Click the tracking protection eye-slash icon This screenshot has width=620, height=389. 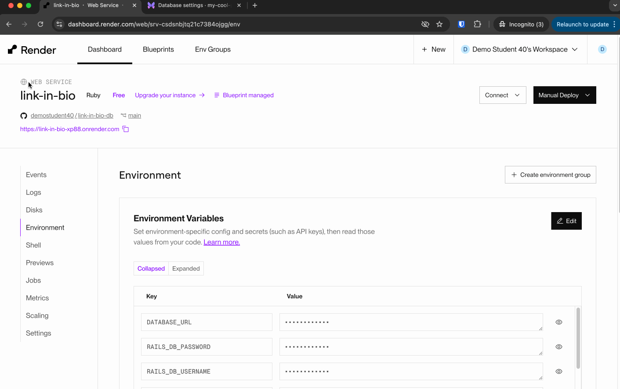point(425,24)
